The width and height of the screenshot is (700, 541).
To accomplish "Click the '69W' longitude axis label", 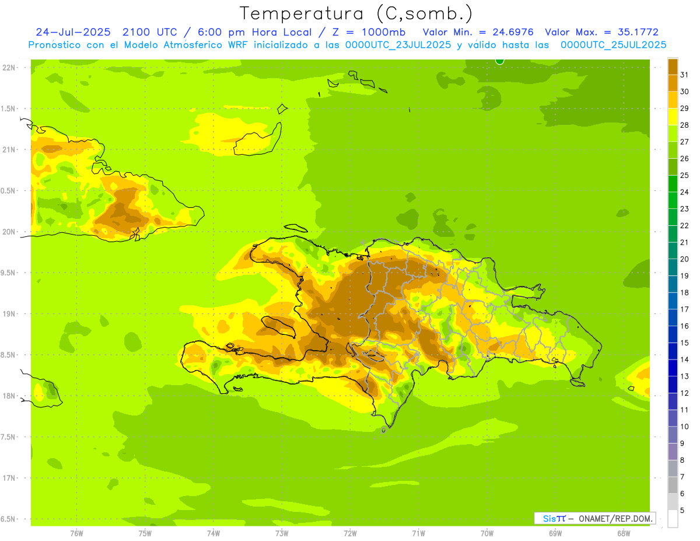I will click(555, 533).
